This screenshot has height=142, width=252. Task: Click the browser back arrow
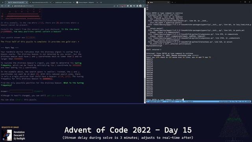pos(2,6)
